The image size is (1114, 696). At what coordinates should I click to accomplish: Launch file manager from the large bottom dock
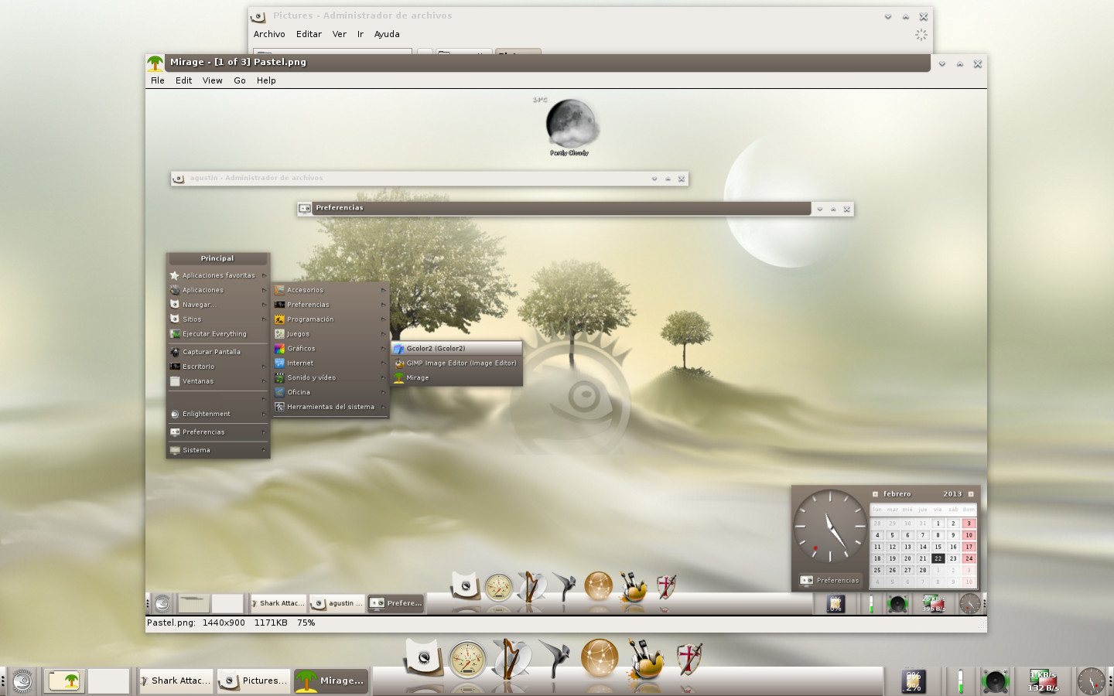point(423,659)
